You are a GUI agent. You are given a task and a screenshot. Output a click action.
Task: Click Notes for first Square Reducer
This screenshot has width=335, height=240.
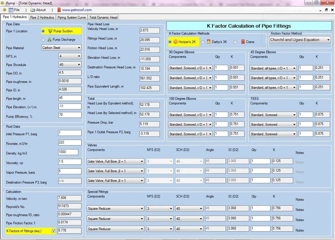pos(299,210)
